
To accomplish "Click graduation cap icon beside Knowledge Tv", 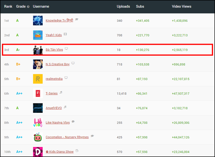I will [77, 20].
